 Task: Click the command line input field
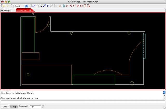tap(83, 102)
